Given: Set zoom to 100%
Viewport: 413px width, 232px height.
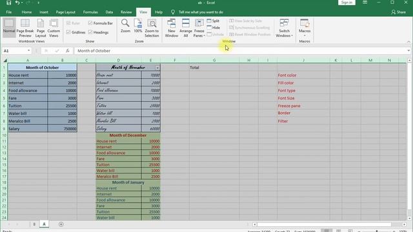Looking at the screenshot, I should (138, 26).
